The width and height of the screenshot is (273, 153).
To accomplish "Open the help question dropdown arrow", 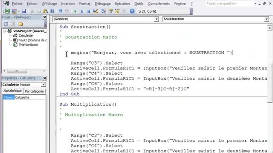I will (x=255, y=4).
